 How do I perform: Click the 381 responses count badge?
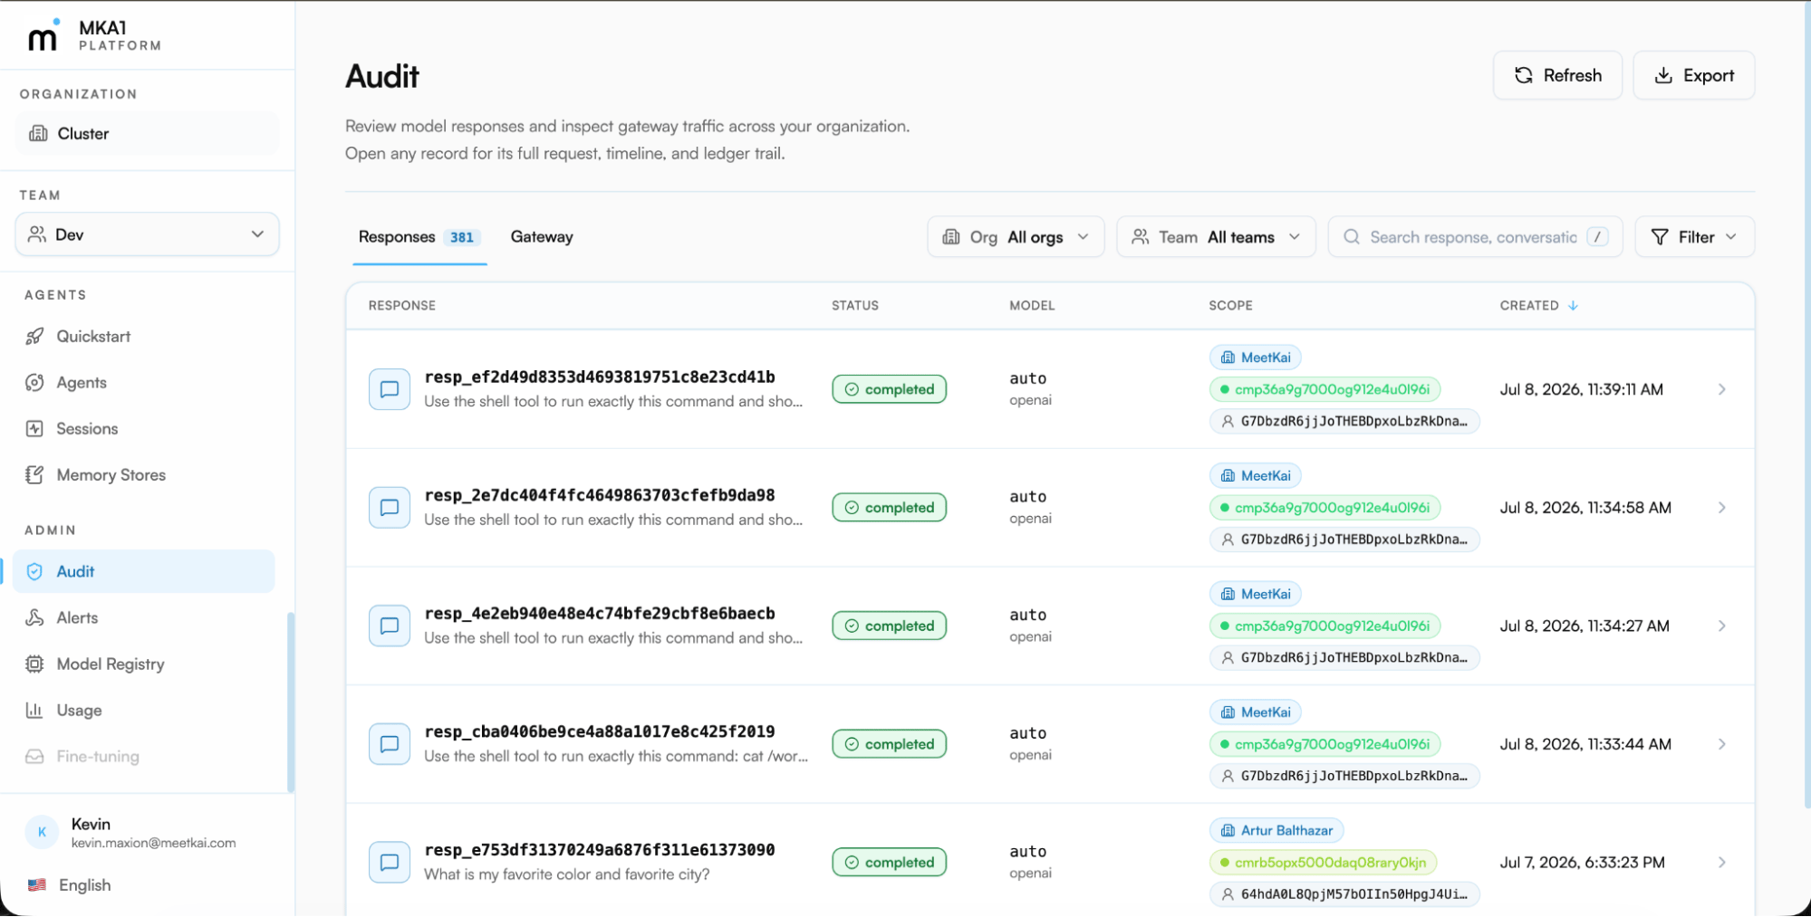462,238
